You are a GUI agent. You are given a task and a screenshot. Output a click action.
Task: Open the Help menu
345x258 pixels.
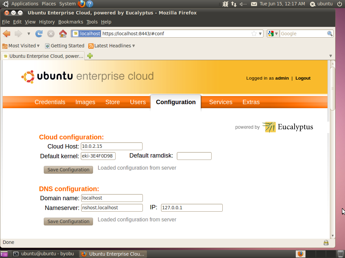tap(106, 22)
